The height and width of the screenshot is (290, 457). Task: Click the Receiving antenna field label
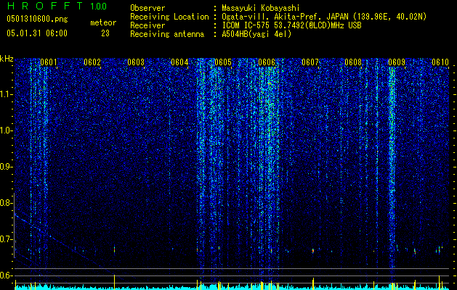pos(167,34)
